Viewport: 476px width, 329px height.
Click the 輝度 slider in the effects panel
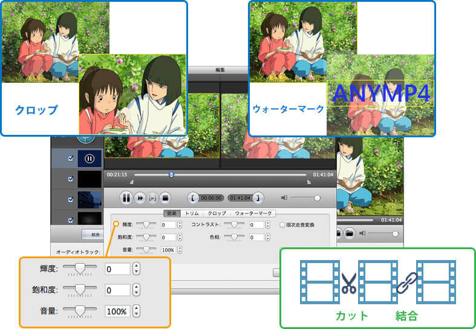[146, 224]
